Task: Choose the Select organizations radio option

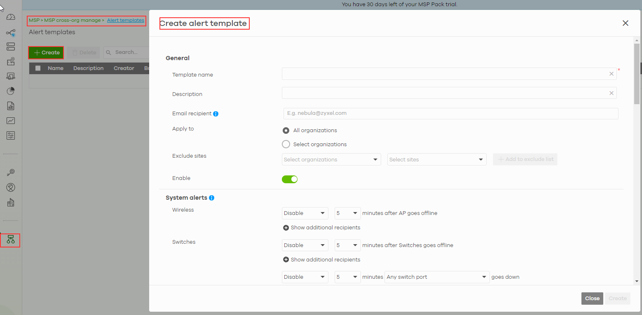Action: pos(286,145)
